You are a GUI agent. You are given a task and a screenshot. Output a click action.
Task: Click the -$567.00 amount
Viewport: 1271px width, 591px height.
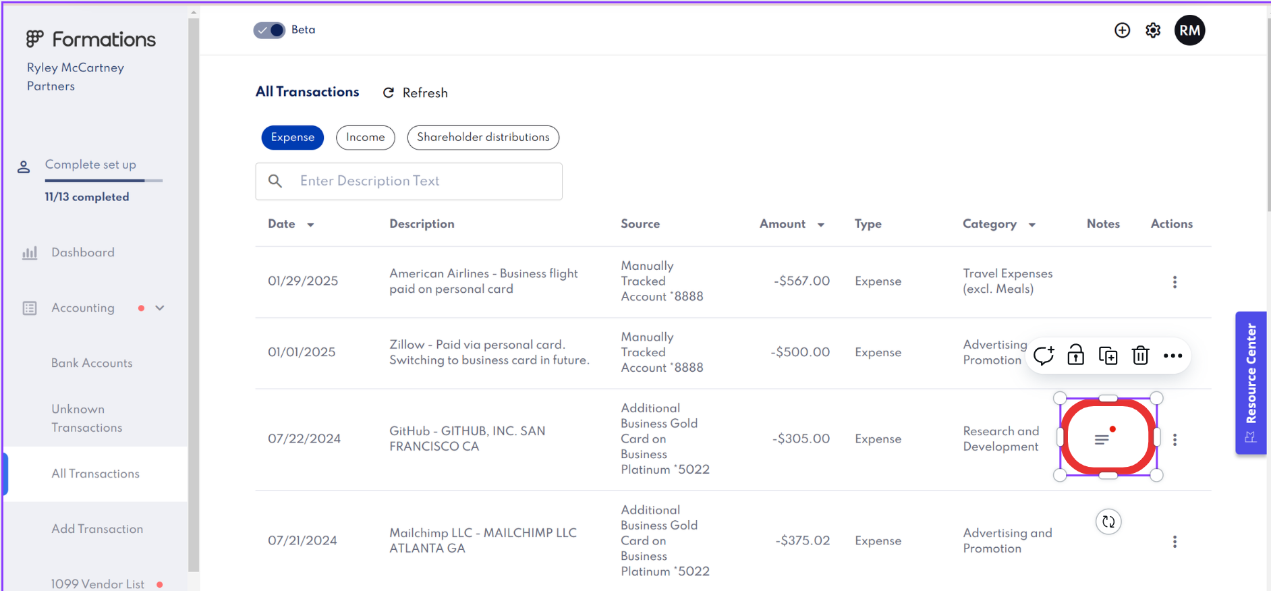coord(801,281)
